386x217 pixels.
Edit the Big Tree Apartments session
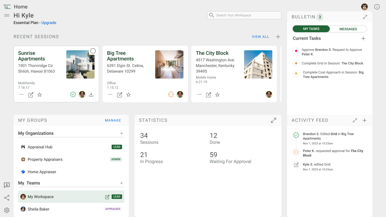(120, 95)
